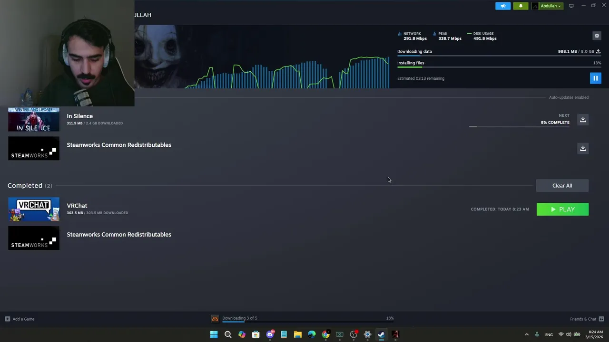Open the Add a Game link
The height and width of the screenshot is (342, 609).
click(x=23, y=319)
